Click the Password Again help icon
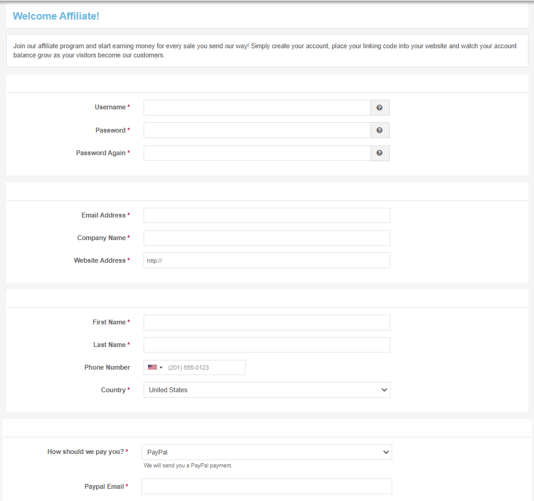 (x=379, y=153)
